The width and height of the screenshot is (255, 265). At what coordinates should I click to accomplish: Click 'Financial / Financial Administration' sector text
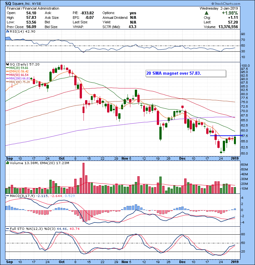click(x=33, y=8)
